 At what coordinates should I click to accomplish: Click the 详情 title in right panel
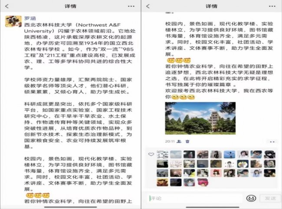click(211, 6)
